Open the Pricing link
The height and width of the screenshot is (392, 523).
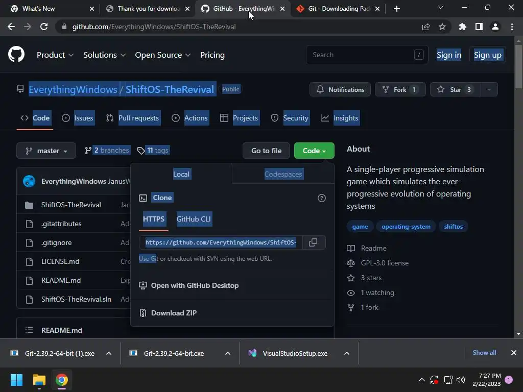pyautogui.click(x=212, y=55)
